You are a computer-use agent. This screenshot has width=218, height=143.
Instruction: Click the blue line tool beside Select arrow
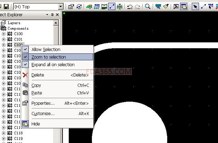coord(203,7)
